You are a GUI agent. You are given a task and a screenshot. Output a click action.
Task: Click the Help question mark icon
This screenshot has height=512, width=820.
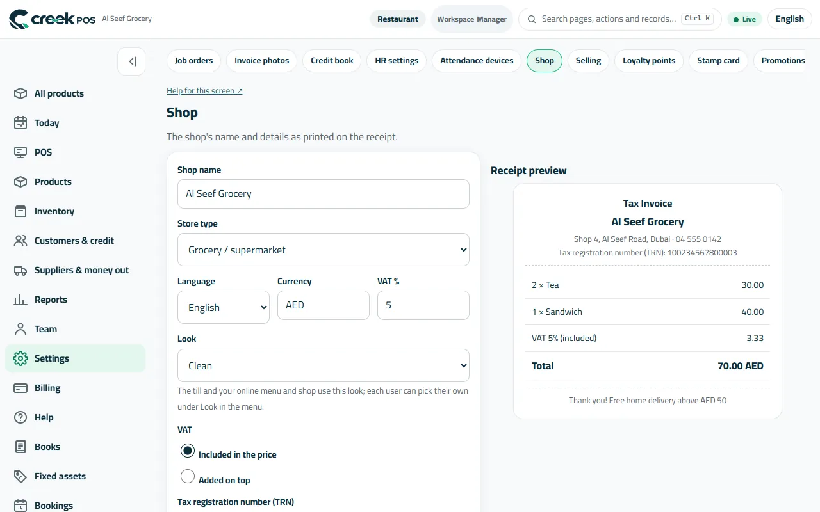pyautogui.click(x=20, y=417)
